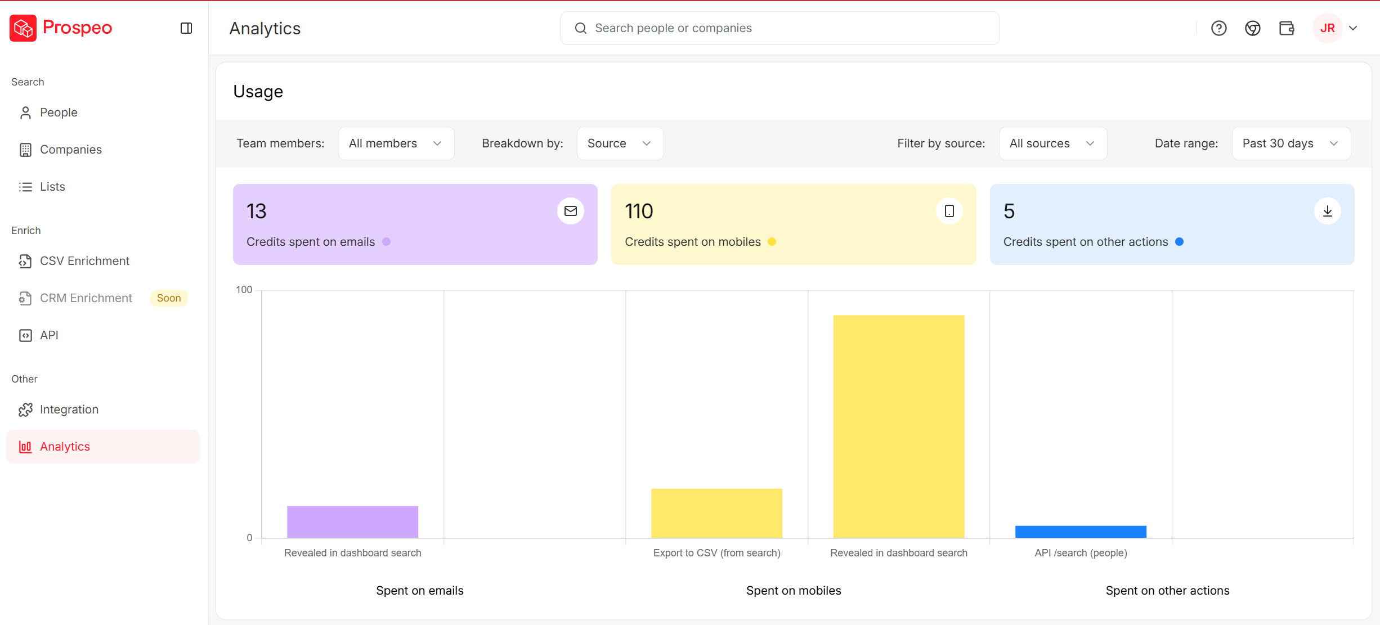Expand the account menu chevron
The height and width of the screenshot is (625, 1380).
pyautogui.click(x=1354, y=28)
